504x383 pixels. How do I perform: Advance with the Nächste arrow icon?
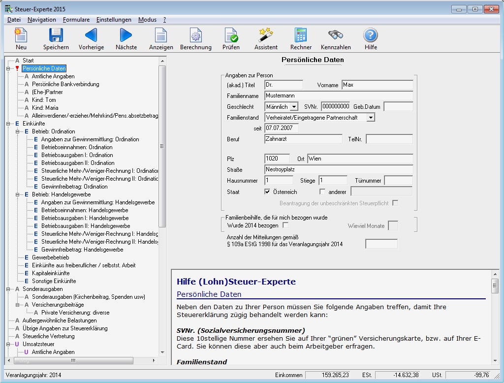(x=126, y=36)
